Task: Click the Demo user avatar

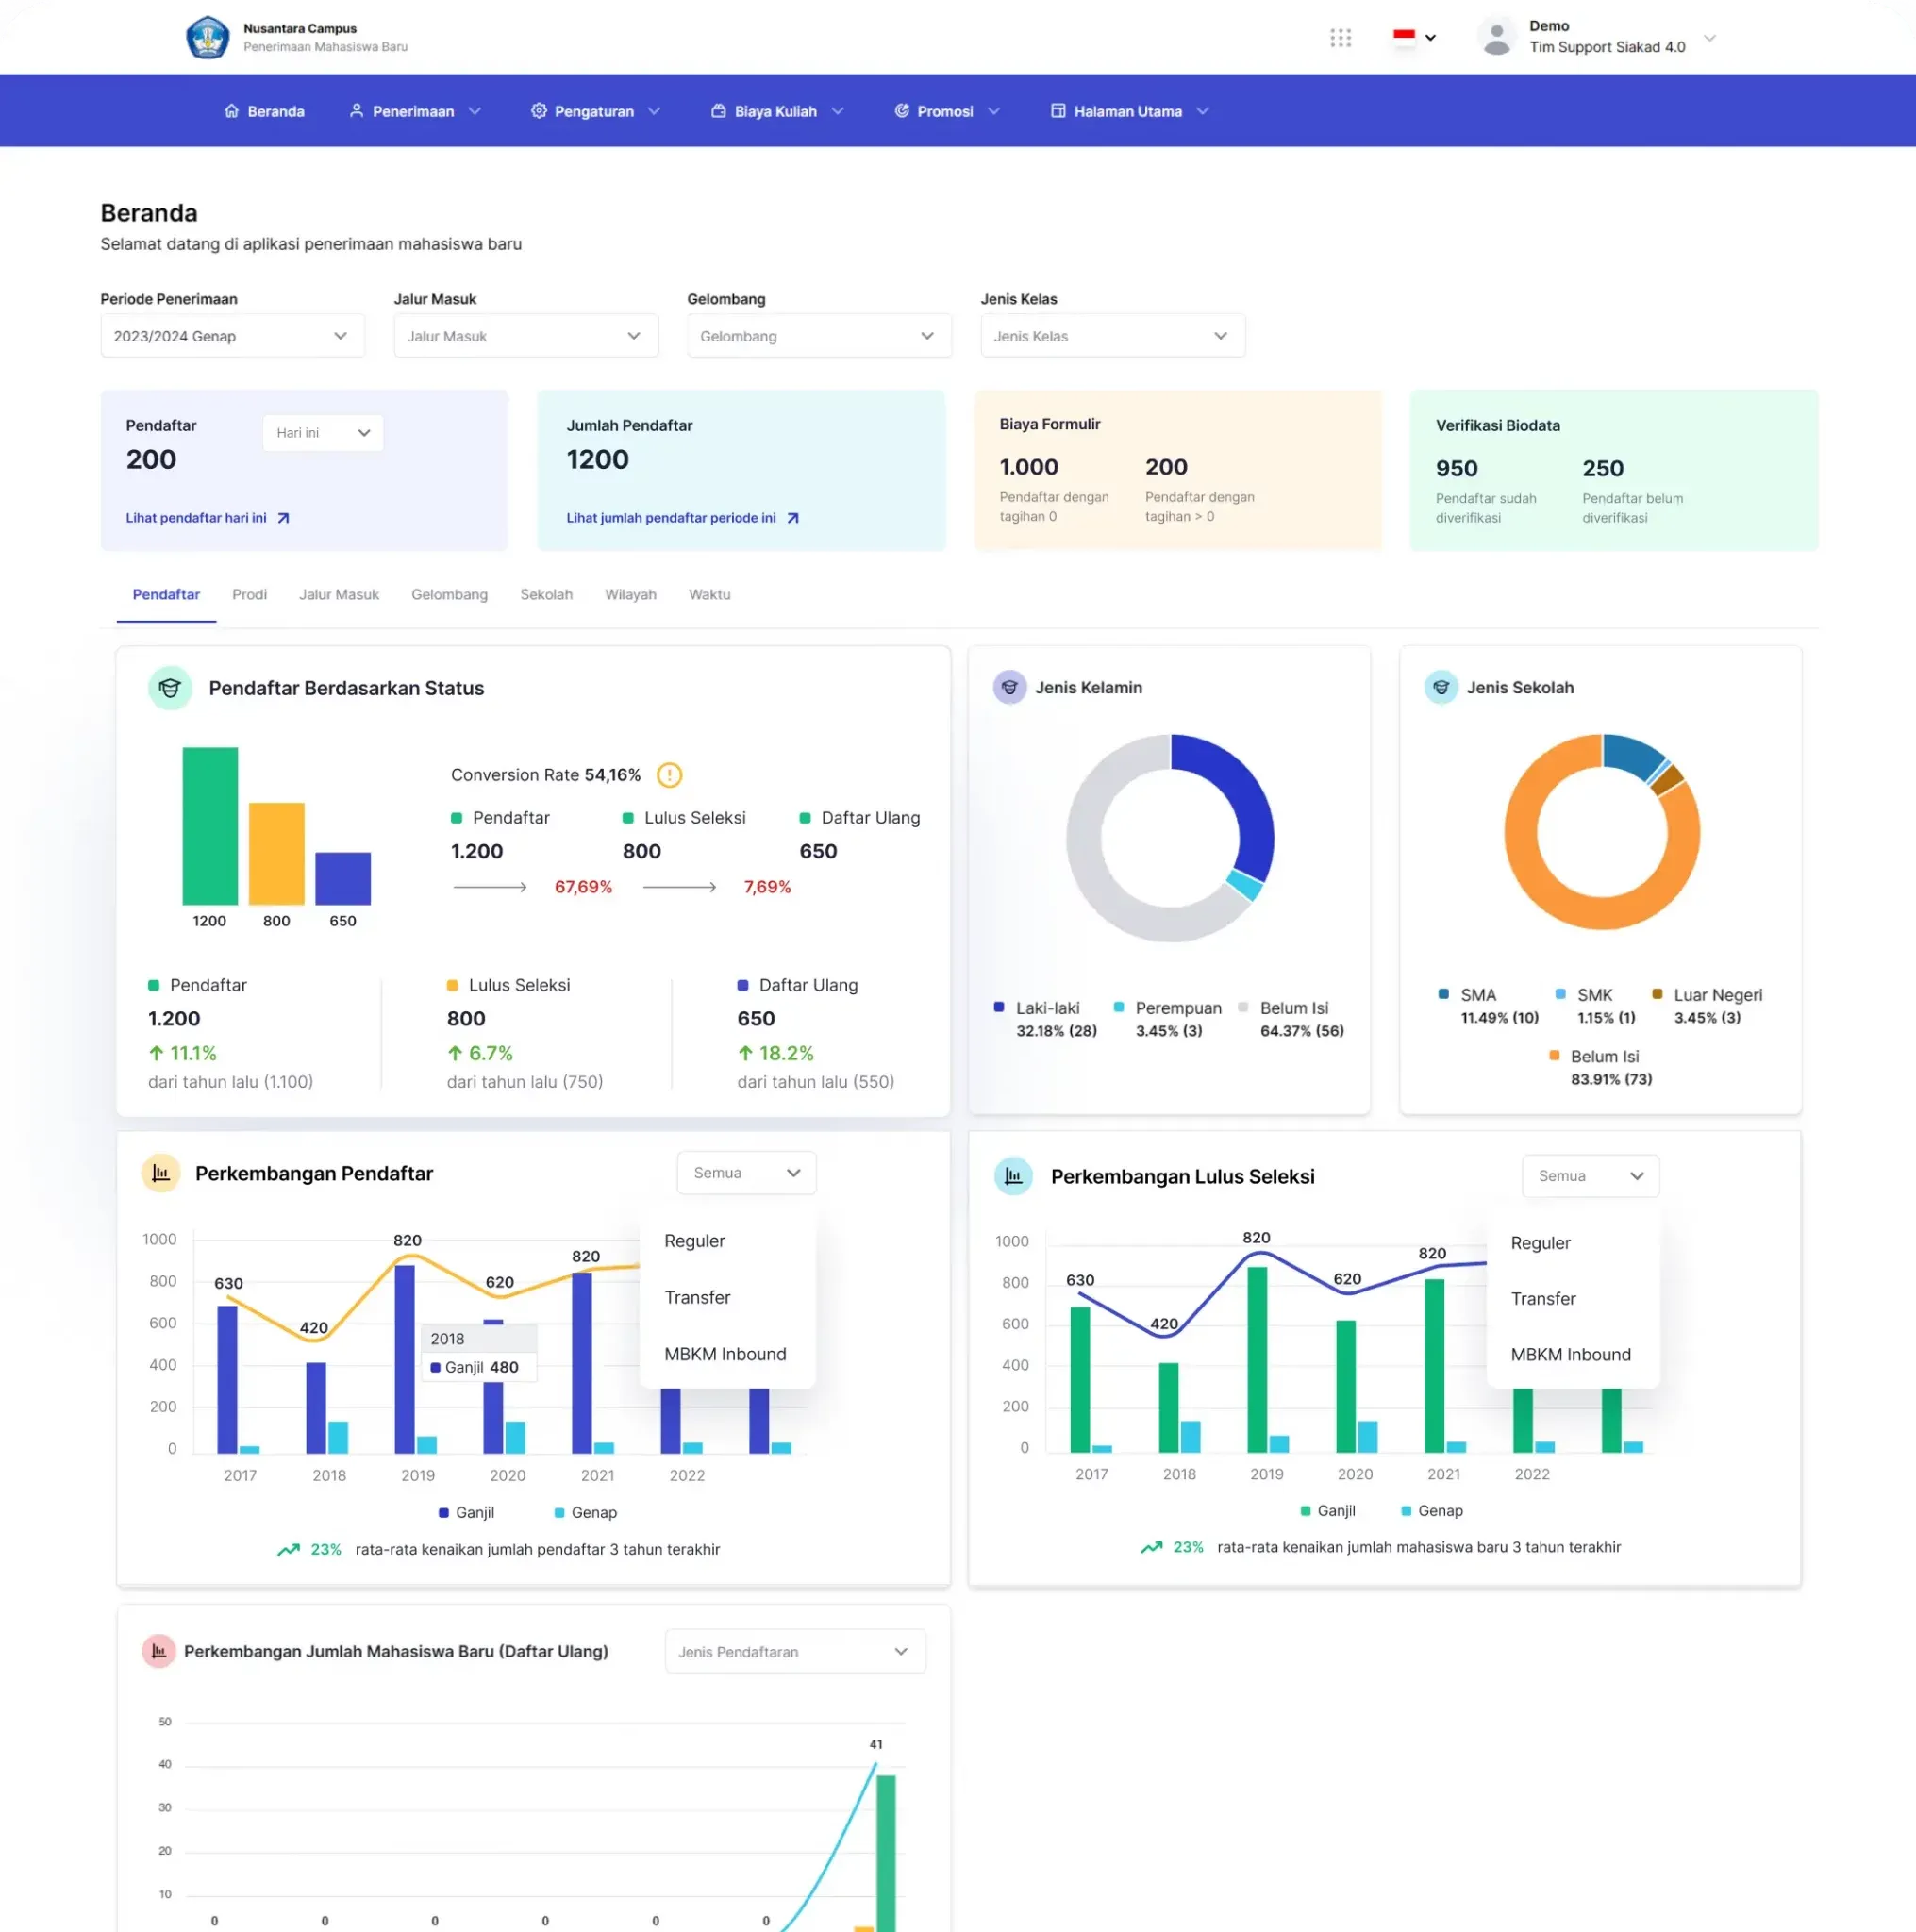Action: (1496, 37)
